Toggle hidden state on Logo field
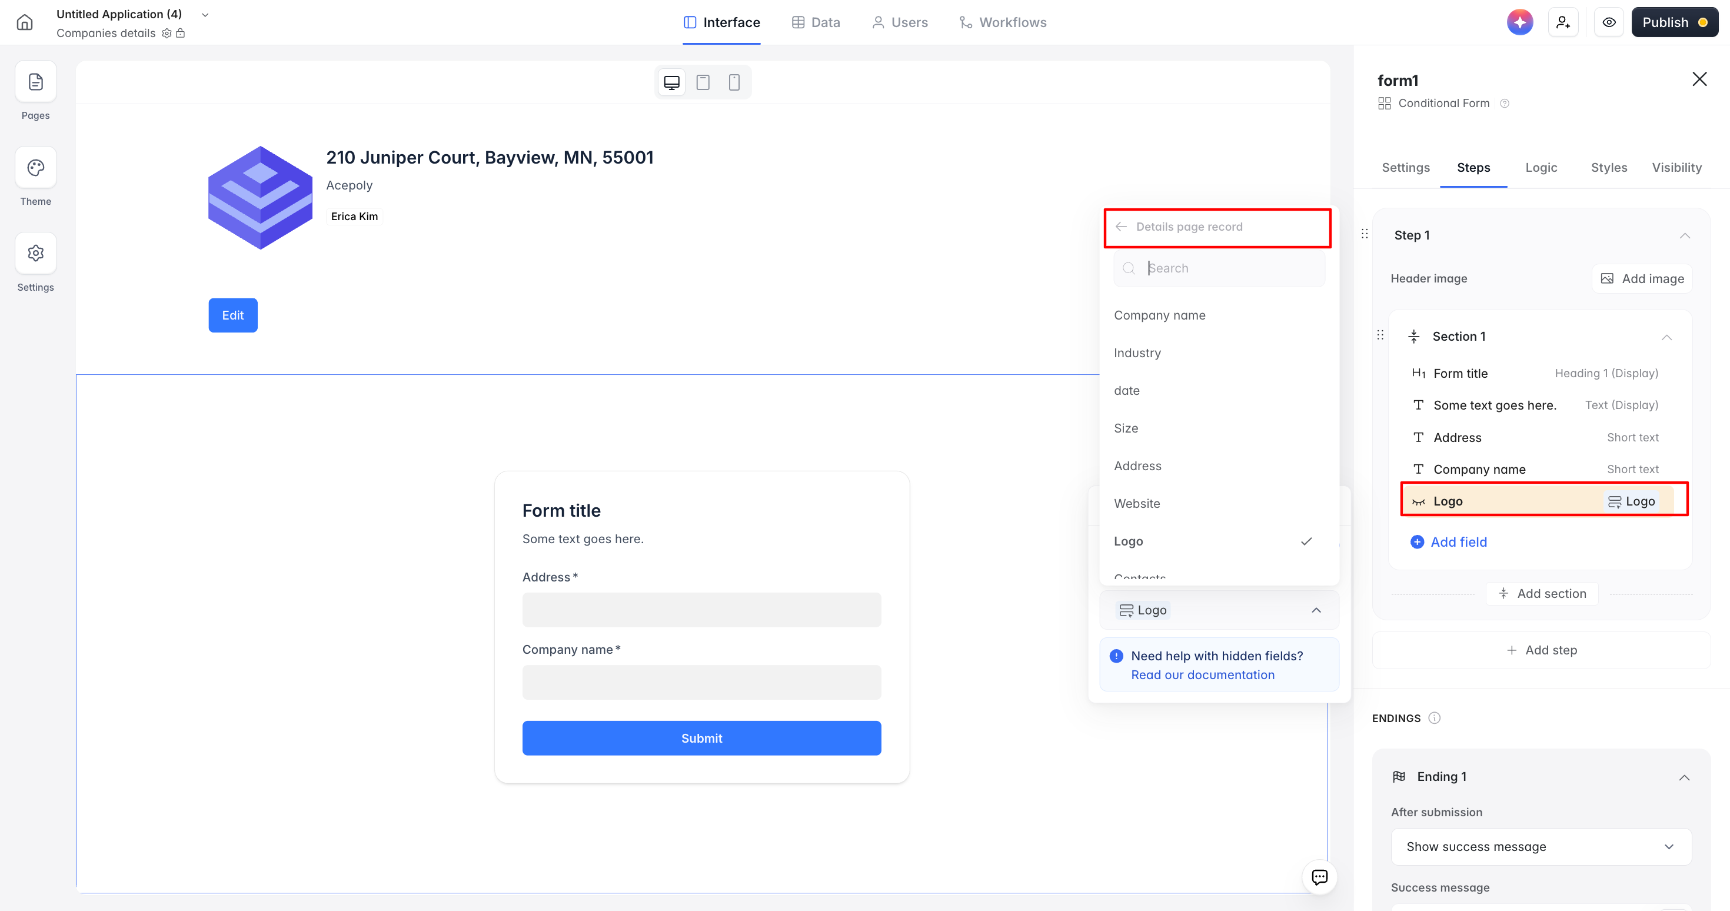The image size is (1730, 911). pos(1418,501)
